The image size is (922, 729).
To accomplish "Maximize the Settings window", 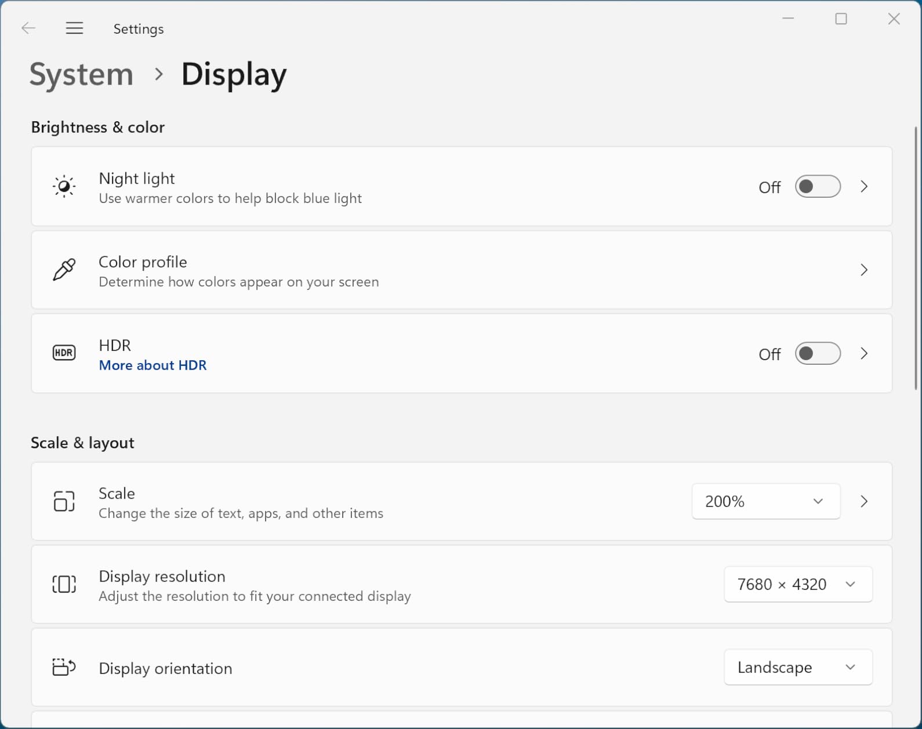I will click(841, 19).
